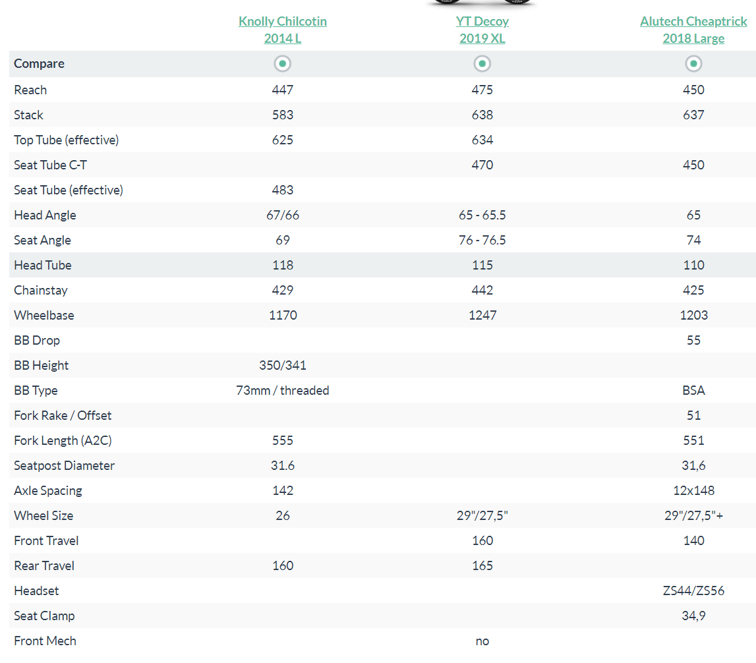Click the Fork Rake / Offset label
Screen dimensions: 756x663
tap(63, 415)
